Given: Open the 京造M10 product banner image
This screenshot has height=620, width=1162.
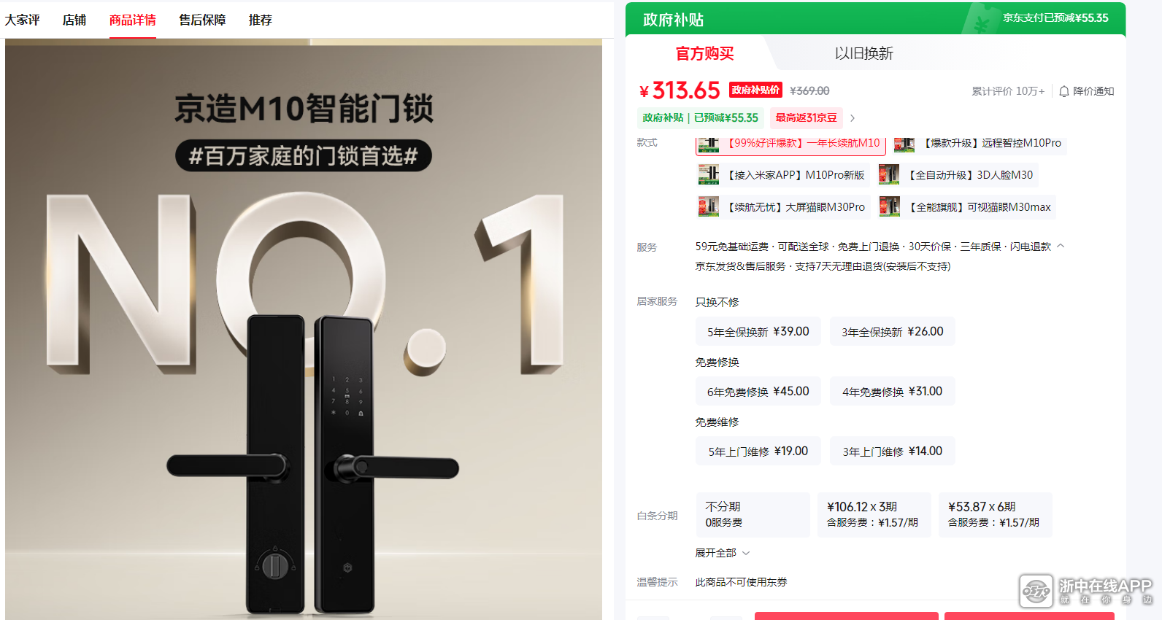Looking at the screenshot, I should click(304, 329).
